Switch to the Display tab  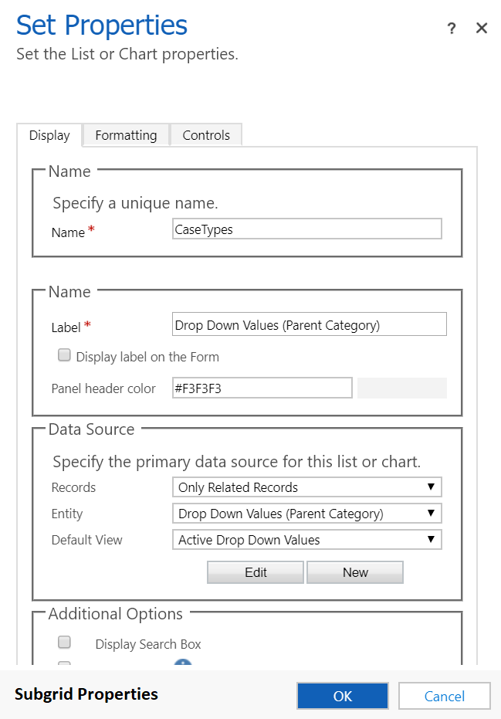pos(49,136)
